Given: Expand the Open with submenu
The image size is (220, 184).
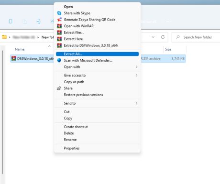Looking at the screenshot, I should (97, 67).
